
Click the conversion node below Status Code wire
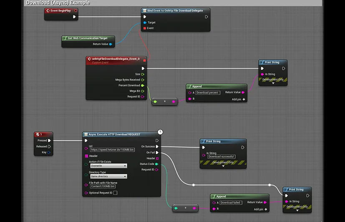[185, 208]
